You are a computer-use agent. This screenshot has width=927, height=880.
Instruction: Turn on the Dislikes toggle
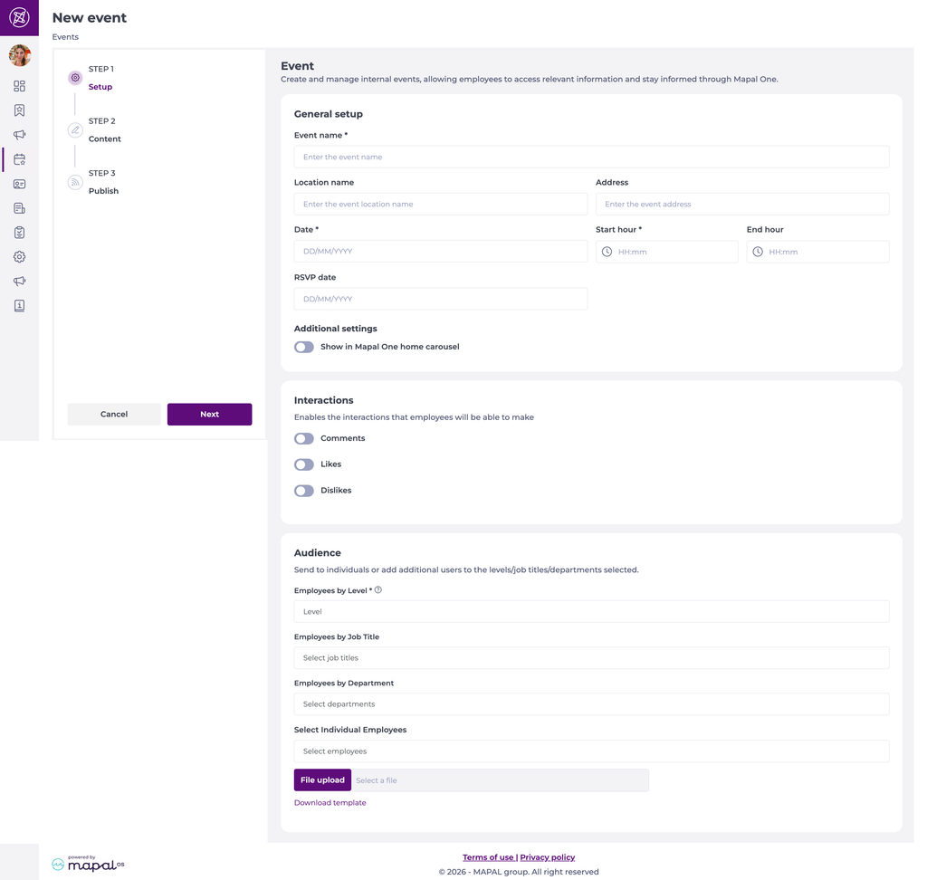click(x=304, y=491)
